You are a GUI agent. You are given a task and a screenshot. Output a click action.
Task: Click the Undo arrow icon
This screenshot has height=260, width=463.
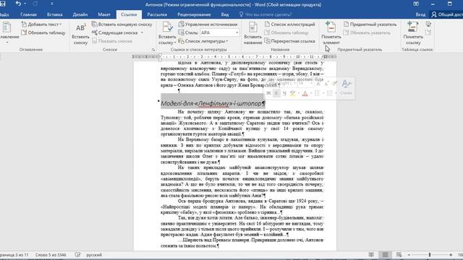click(x=18, y=4)
